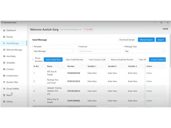Click Variable 3 field in Dhruv Tour row
Viewport: 171px width, 128px height.
(x=133, y=101)
